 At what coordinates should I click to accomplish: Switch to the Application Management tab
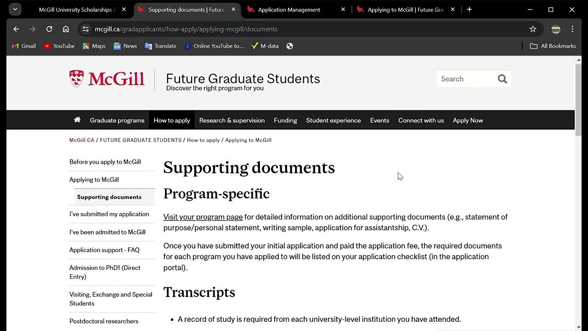[x=288, y=10]
